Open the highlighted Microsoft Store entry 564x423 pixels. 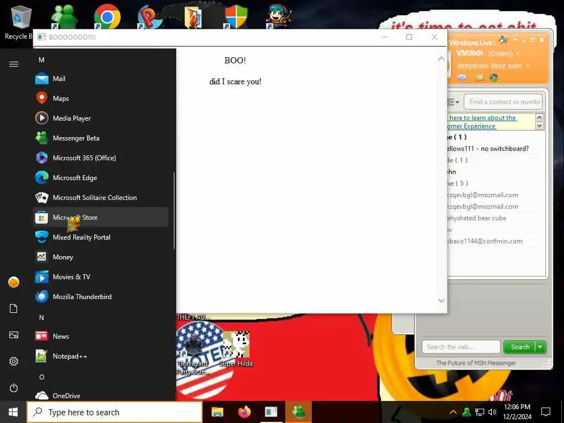[x=100, y=217]
